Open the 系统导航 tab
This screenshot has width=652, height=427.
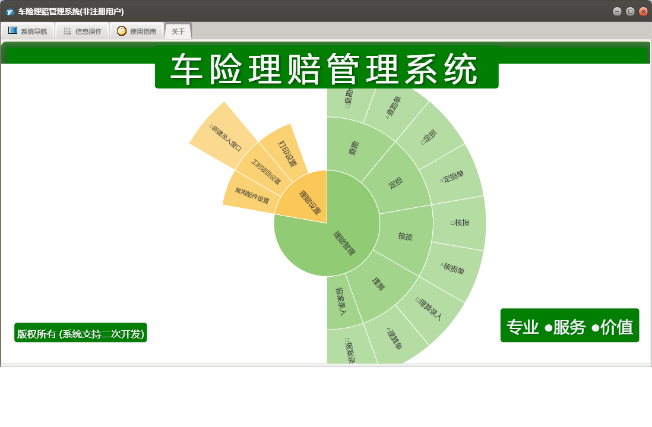[28, 31]
